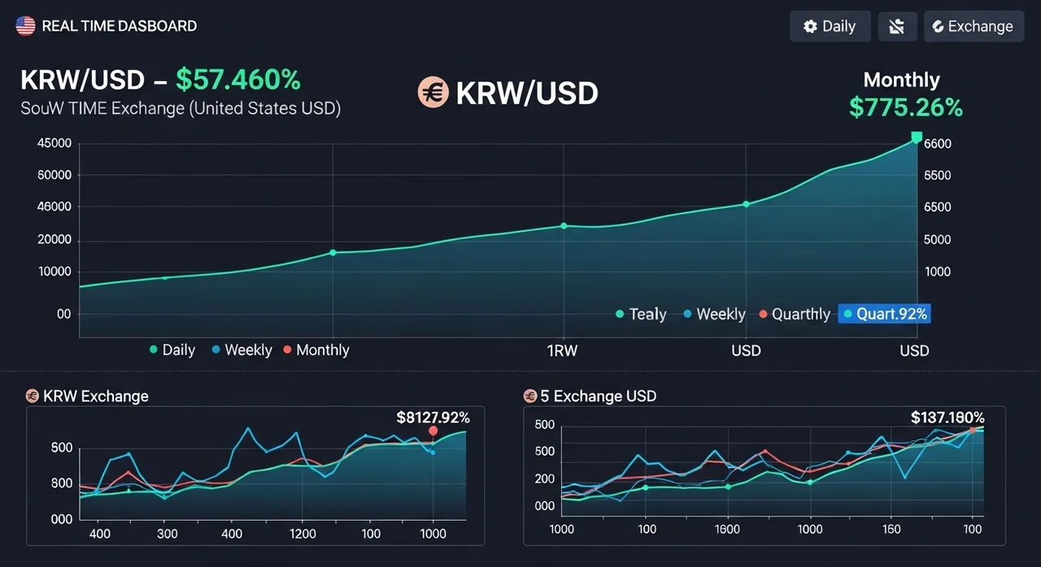Click the US flag icon
Image resolution: width=1041 pixels, height=567 pixels.
coord(25,26)
